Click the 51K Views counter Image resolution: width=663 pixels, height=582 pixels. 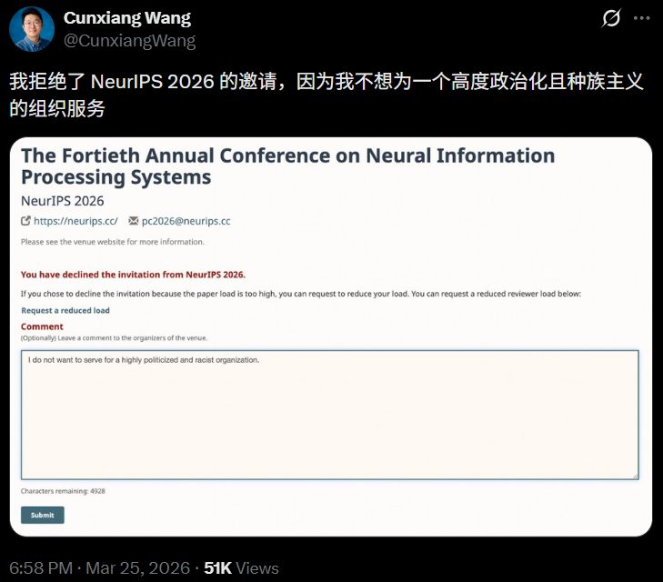pyautogui.click(x=241, y=568)
